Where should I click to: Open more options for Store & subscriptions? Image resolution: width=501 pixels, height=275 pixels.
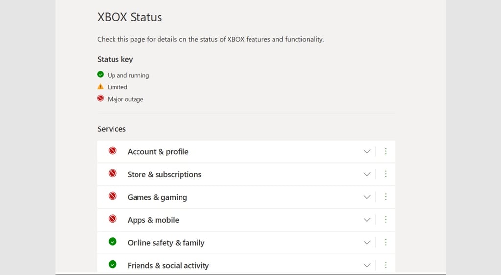386,174
